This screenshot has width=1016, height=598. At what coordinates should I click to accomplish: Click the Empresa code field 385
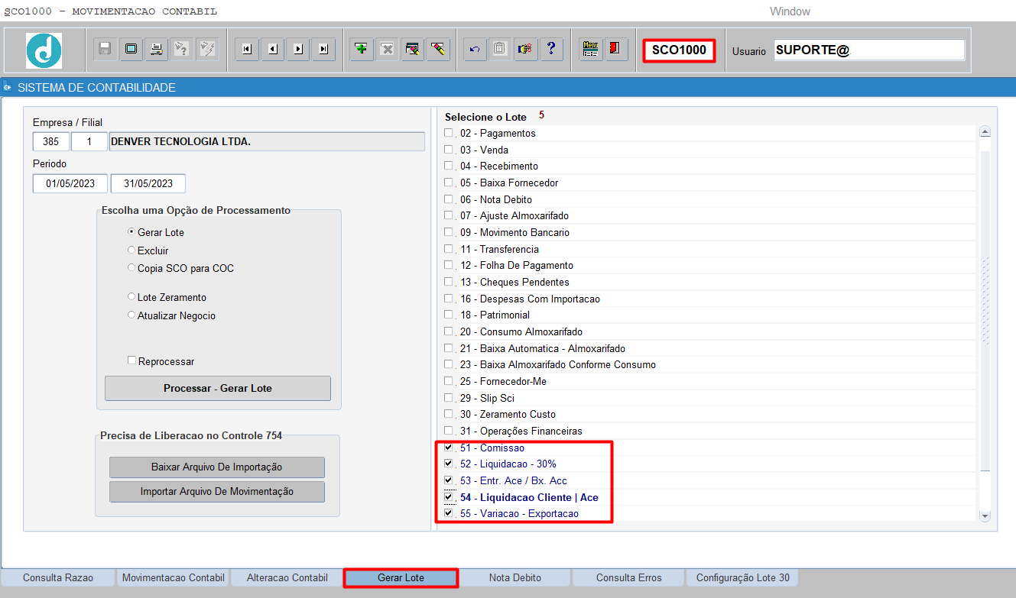click(51, 141)
